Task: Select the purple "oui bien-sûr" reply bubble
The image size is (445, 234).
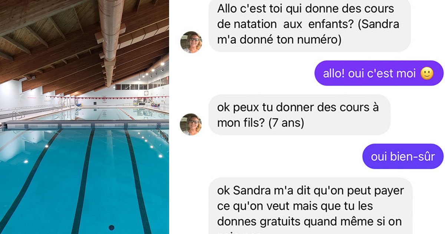Action: click(x=403, y=156)
